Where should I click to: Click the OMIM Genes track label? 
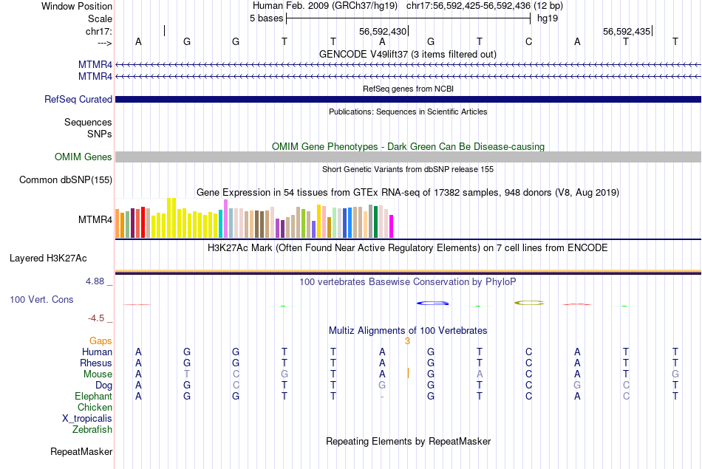pos(83,157)
